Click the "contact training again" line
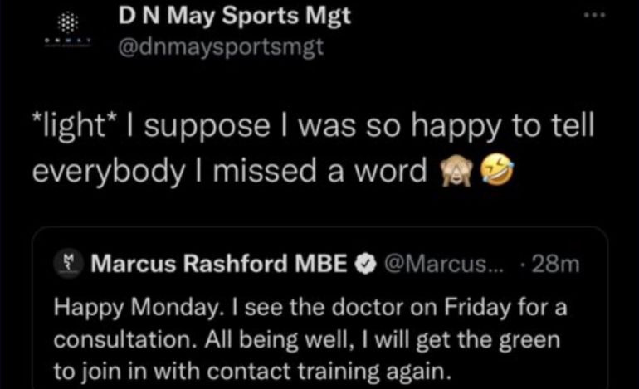 (x=329, y=372)
